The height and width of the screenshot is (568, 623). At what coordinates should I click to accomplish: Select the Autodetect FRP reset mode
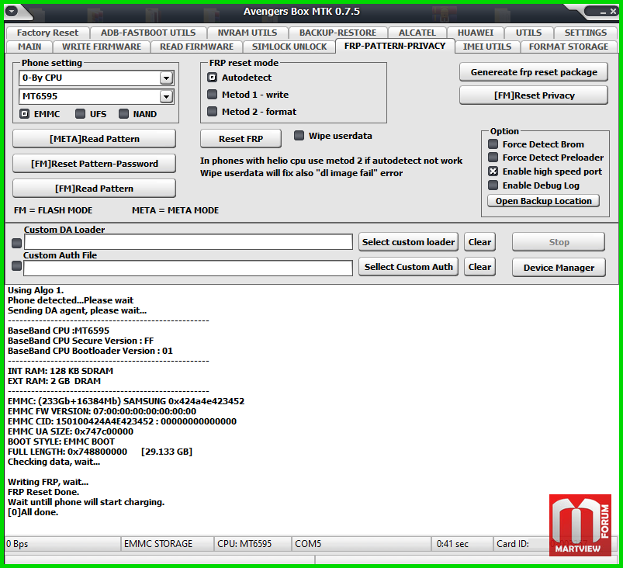click(213, 78)
